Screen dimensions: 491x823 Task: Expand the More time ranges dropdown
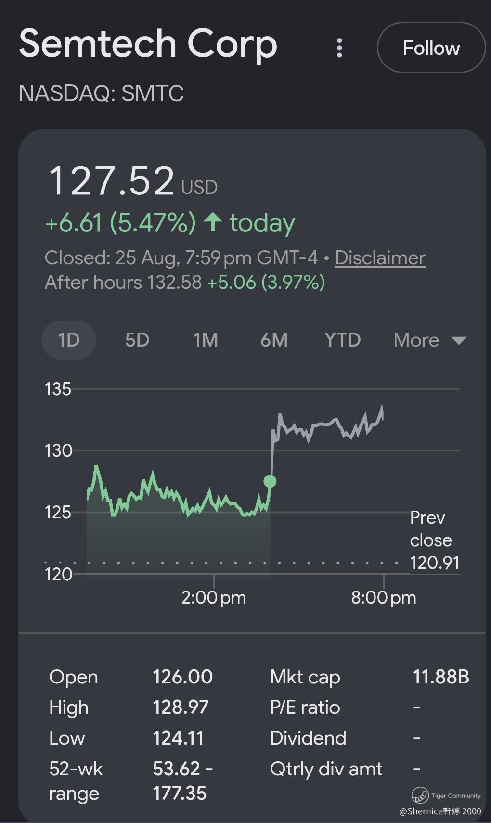pyautogui.click(x=430, y=340)
